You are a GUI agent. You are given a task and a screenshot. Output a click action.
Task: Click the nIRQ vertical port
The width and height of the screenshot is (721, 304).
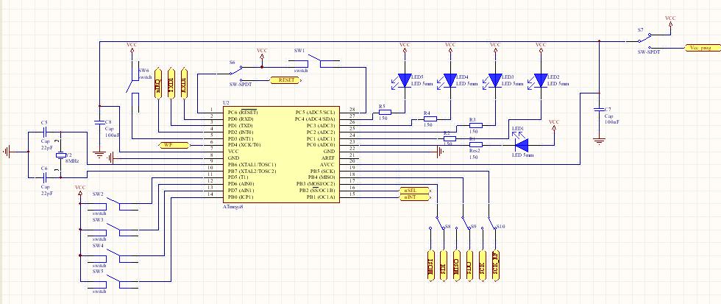(x=158, y=82)
